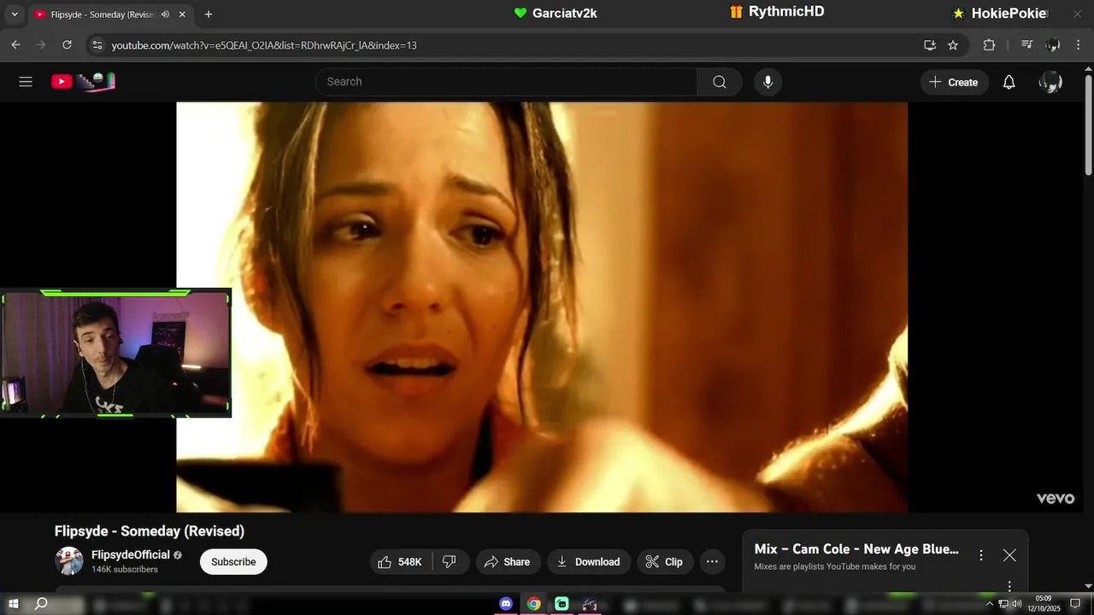The image size is (1094, 615).
Task: Go back with browser back arrow
Action: point(15,45)
